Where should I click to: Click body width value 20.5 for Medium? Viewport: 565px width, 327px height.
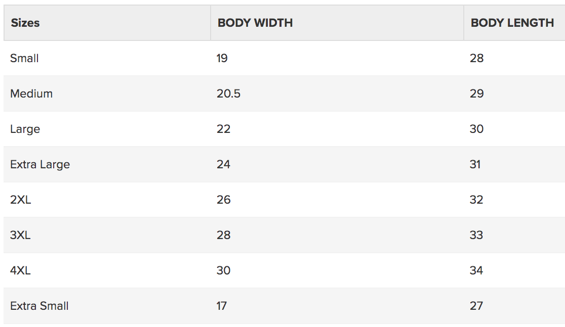coord(228,94)
